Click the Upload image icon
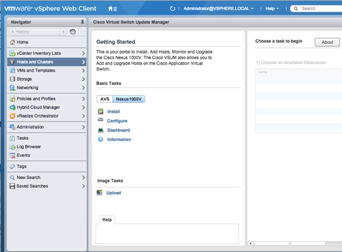342x252 pixels. [x=100, y=193]
